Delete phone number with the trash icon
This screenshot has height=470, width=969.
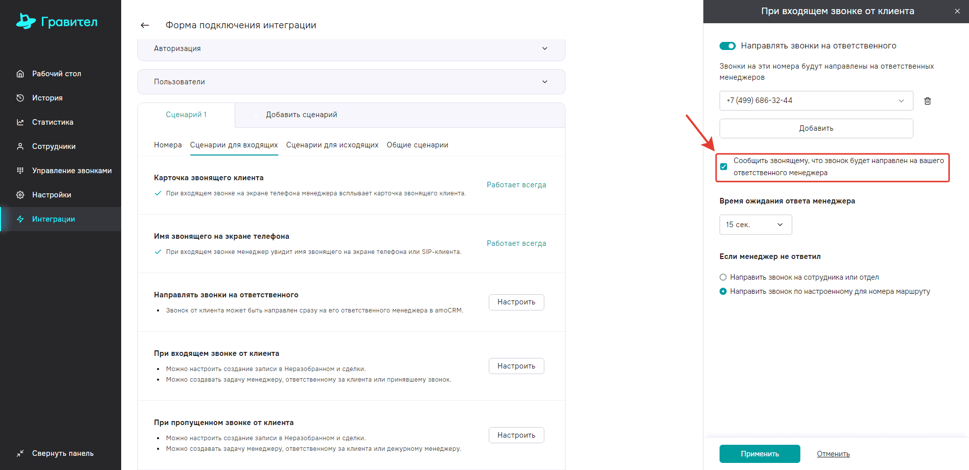point(927,101)
